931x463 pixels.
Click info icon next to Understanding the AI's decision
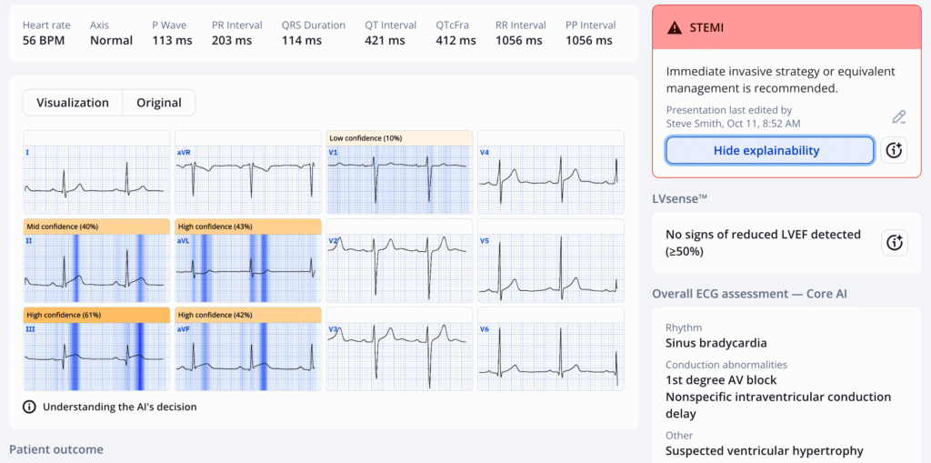(x=29, y=407)
